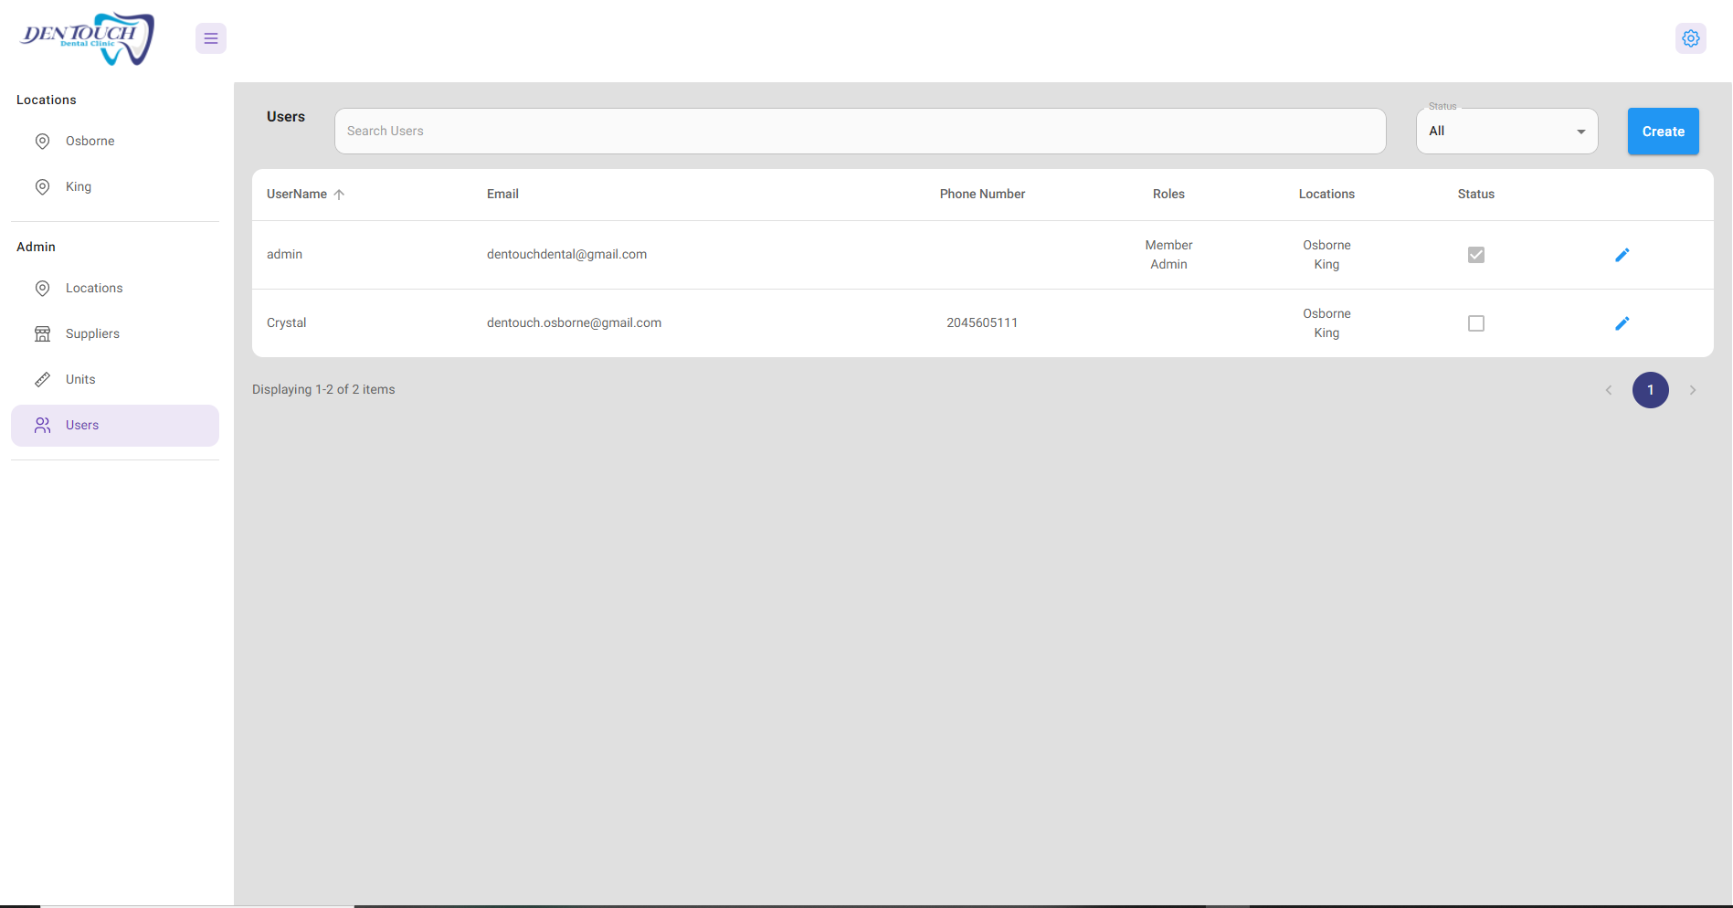Click the Locations column header
Image resolution: width=1733 pixels, height=908 pixels.
click(x=1326, y=195)
